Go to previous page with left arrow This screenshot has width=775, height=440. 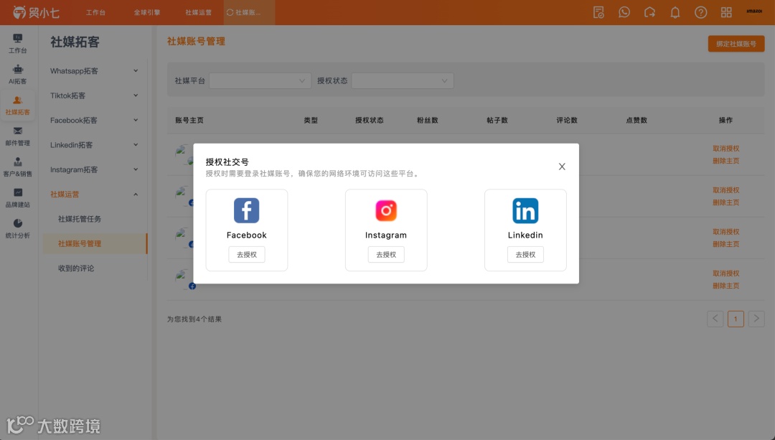pyautogui.click(x=715, y=319)
